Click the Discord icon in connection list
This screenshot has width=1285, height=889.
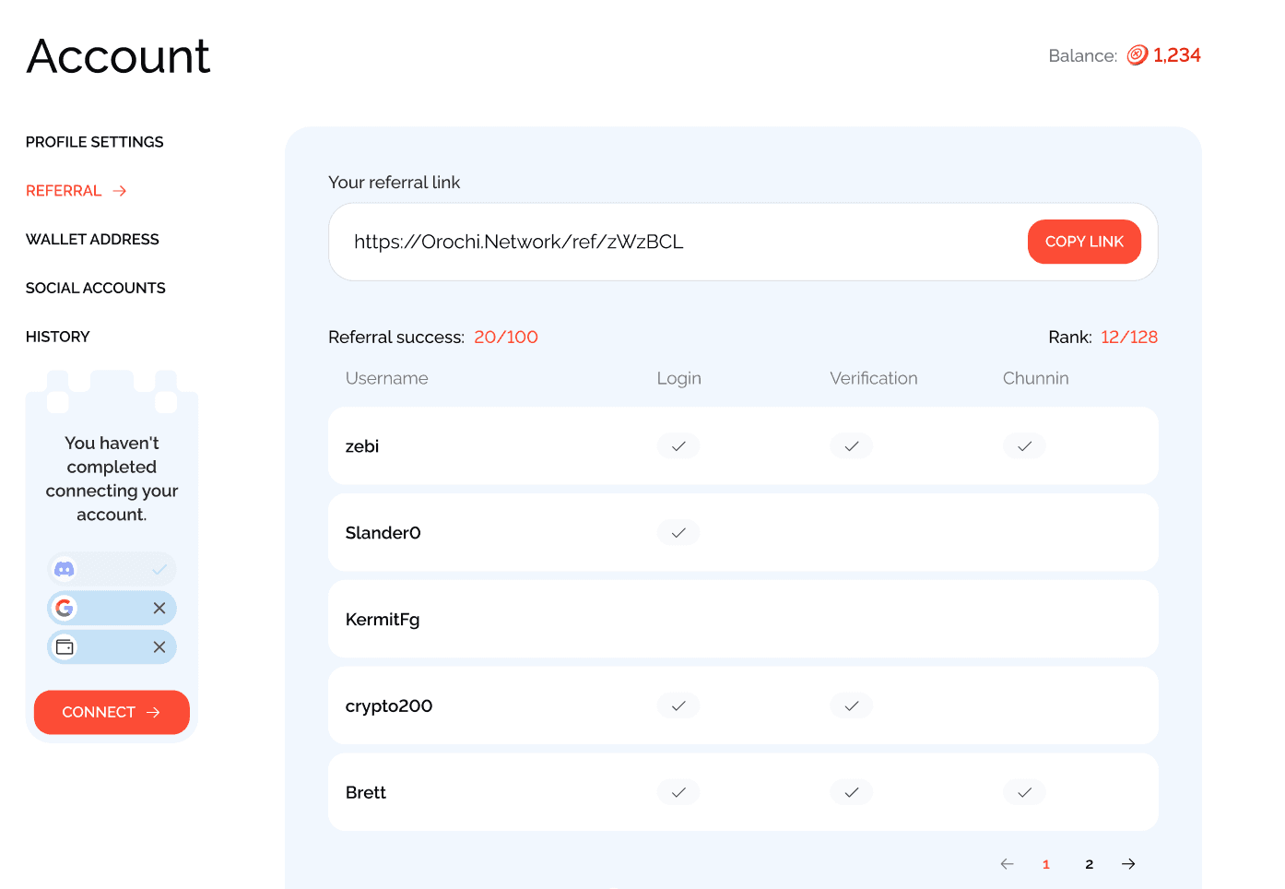coord(65,569)
